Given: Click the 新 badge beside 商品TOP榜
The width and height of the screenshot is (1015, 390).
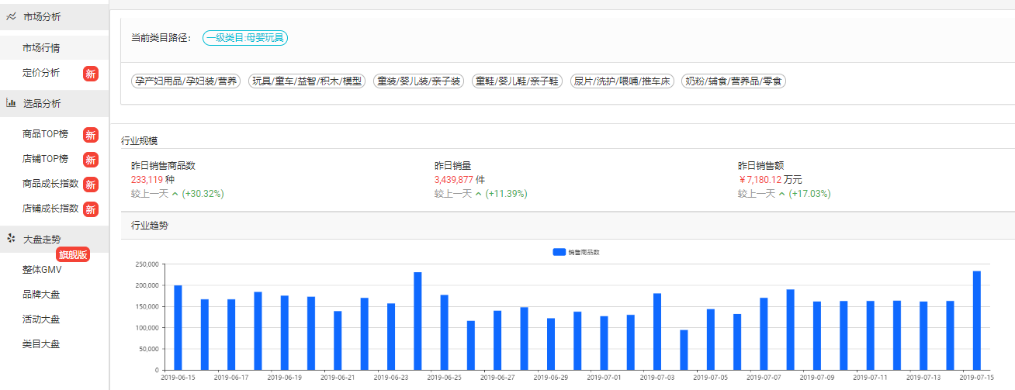Looking at the screenshot, I should pyautogui.click(x=91, y=134).
